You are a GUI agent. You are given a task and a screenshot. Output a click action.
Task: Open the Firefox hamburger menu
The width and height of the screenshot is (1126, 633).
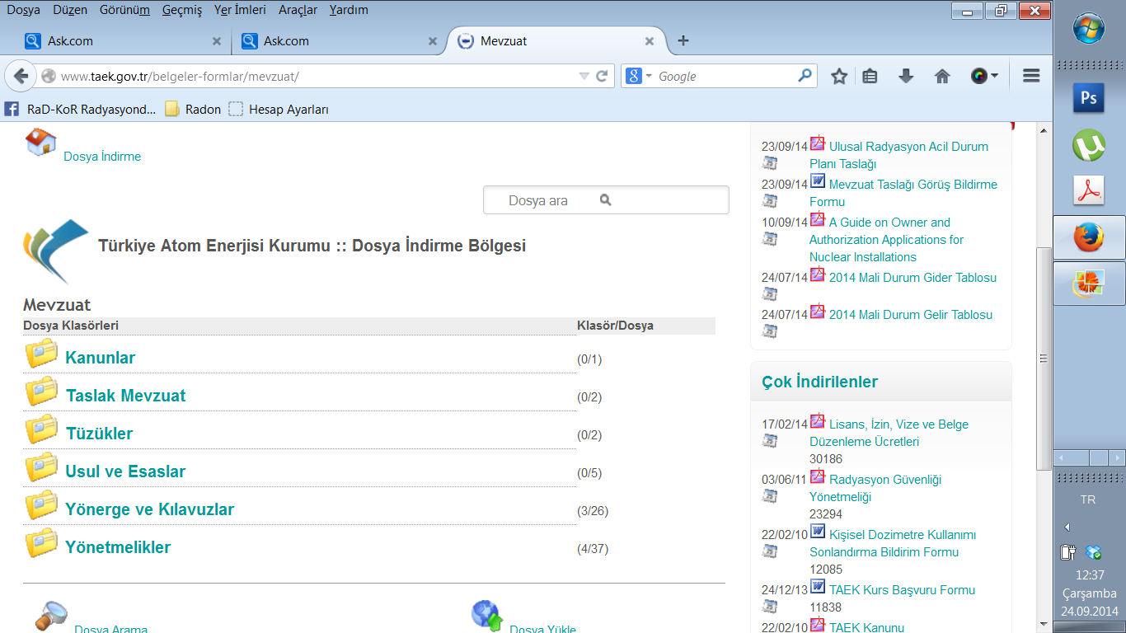tap(1030, 76)
